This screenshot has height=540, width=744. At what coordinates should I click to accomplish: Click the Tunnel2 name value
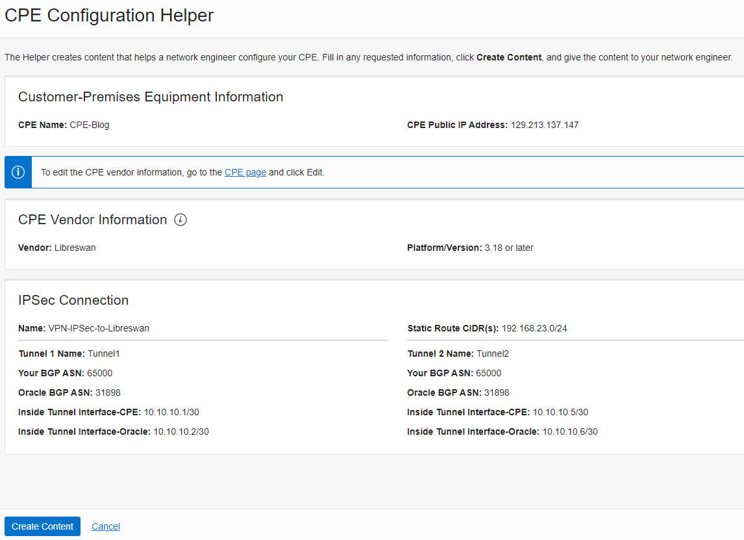(493, 354)
